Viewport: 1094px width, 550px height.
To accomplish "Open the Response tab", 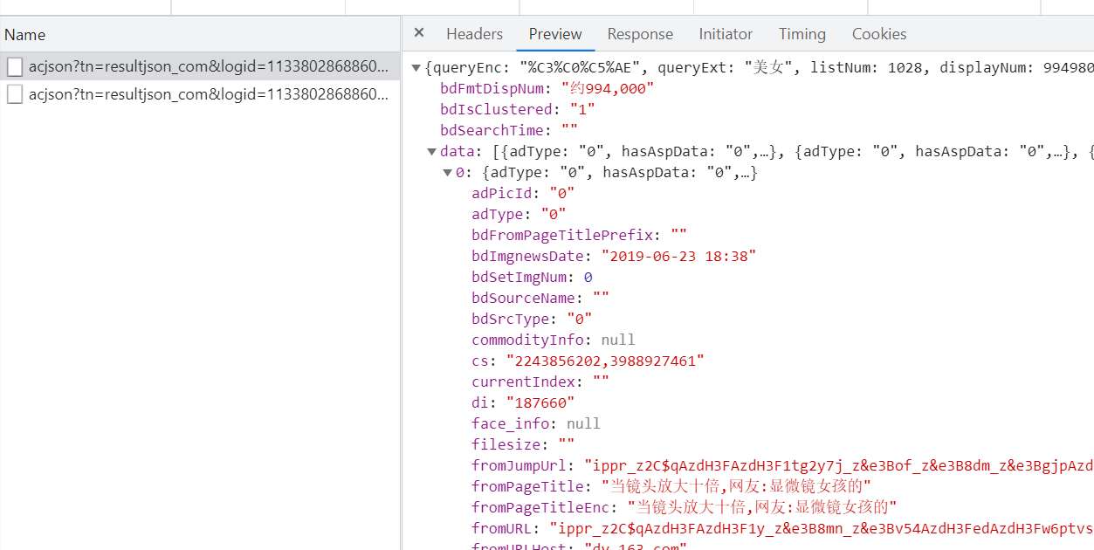I will point(640,34).
